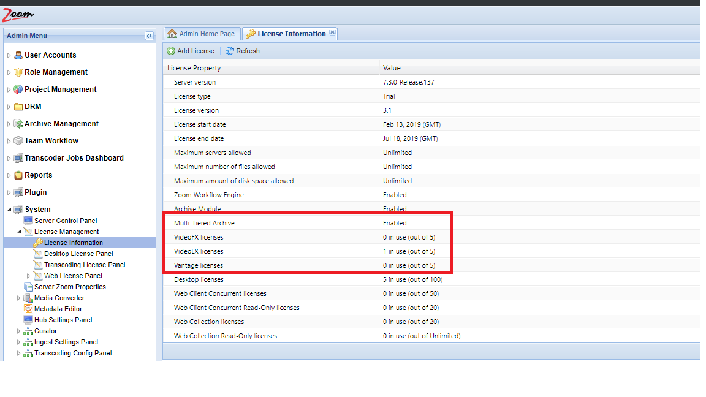Screen dimensions: 706x397
Task: Click the License Property column header
Action: pos(271,68)
